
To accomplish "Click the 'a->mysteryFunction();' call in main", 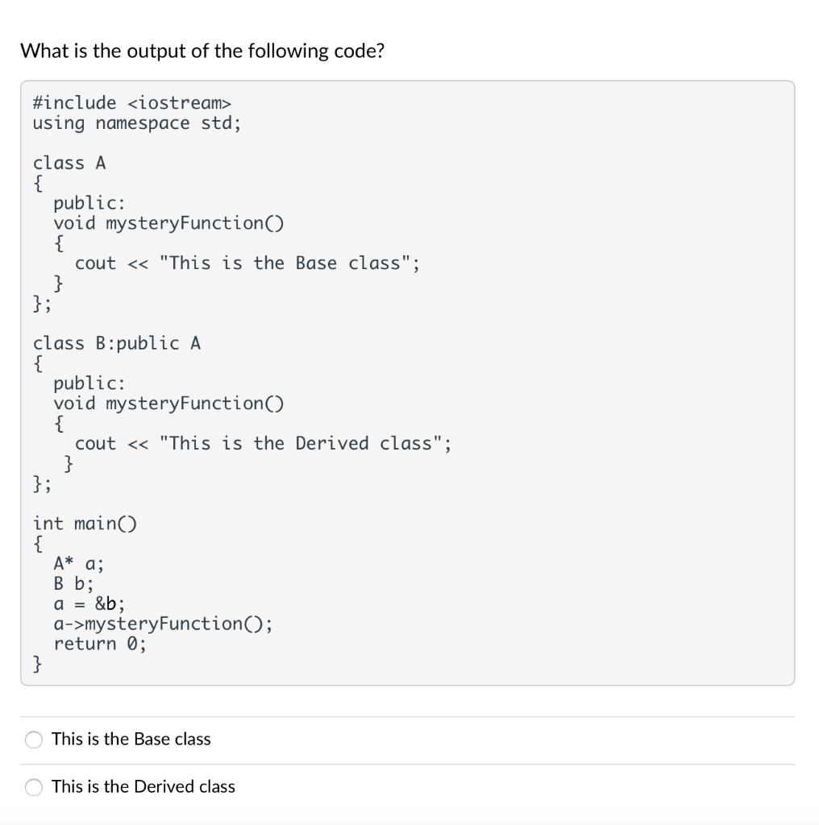I will (x=164, y=623).
